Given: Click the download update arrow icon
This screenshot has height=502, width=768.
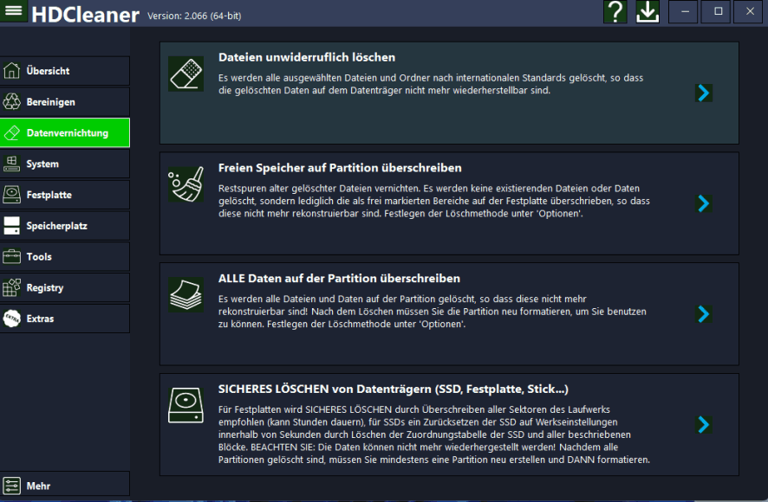Looking at the screenshot, I should [648, 12].
